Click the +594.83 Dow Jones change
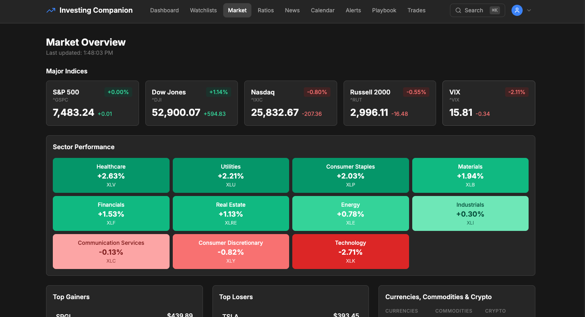 tap(214, 114)
